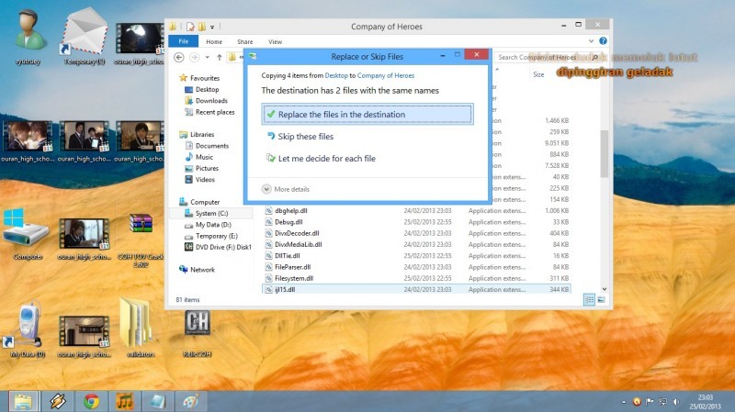Open the Company of Heroes destination link
The image size is (735, 412).
385,75
